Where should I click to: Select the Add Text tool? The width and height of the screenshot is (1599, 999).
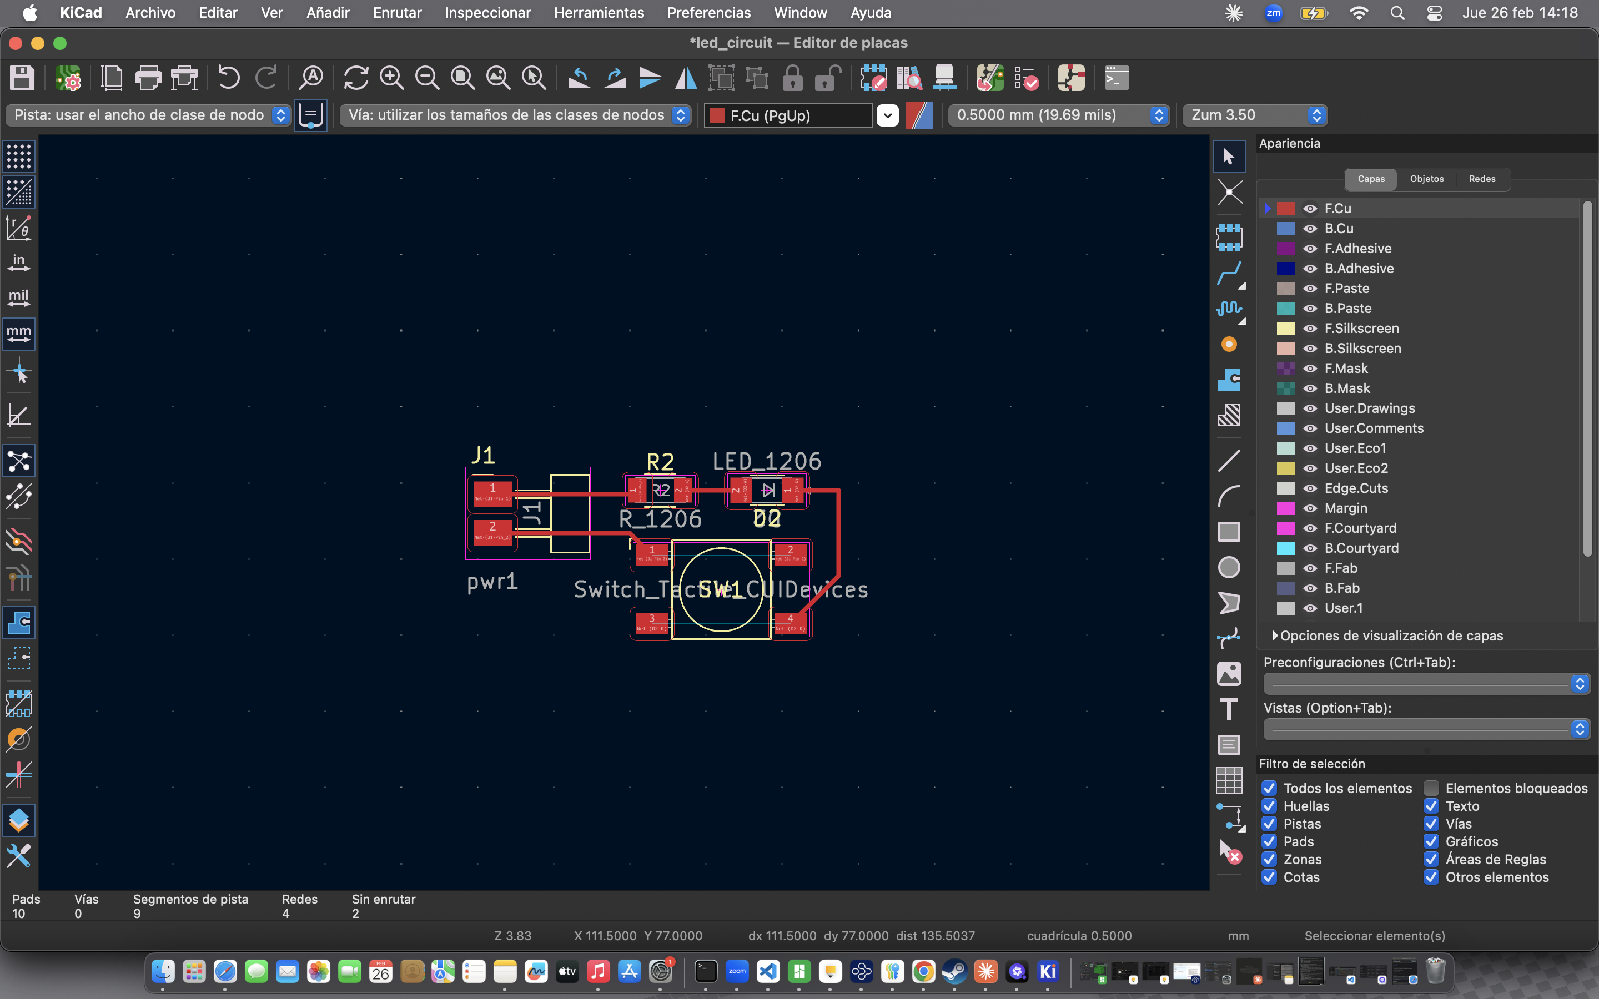click(1230, 709)
